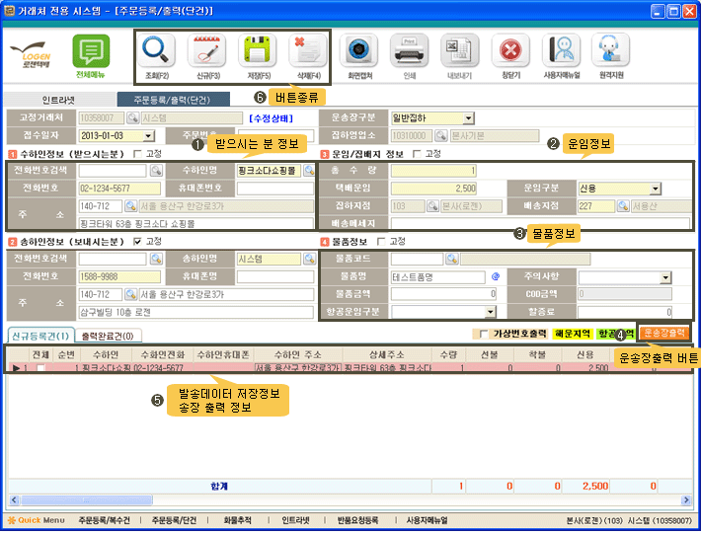The height and width of the screenshot is (533, 701).
Task: Open 주문등록/복수건 in Quick Menu
Action: (x=105, y=520)
